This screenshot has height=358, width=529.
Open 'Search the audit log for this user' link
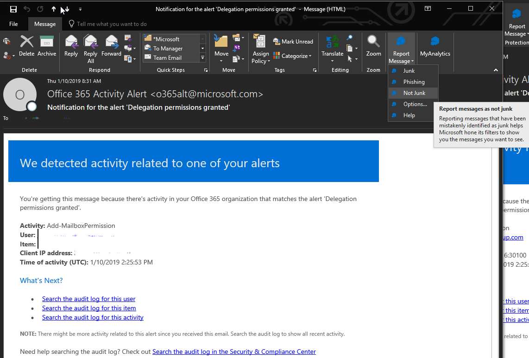89,299
